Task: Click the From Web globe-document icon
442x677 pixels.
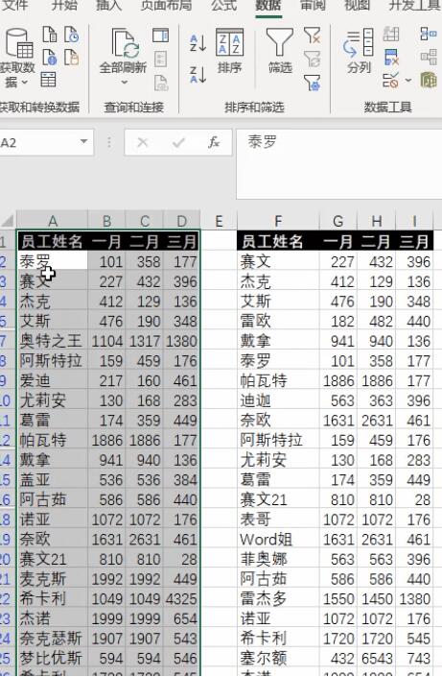Action: tap(50, 57)
